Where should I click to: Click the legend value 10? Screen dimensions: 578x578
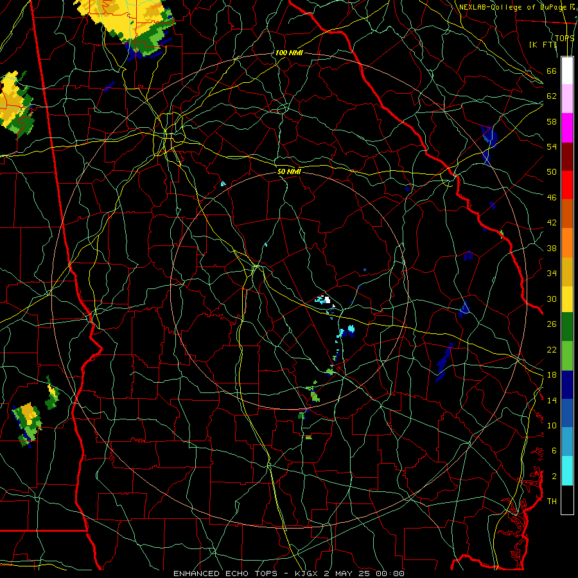[552, 426]
